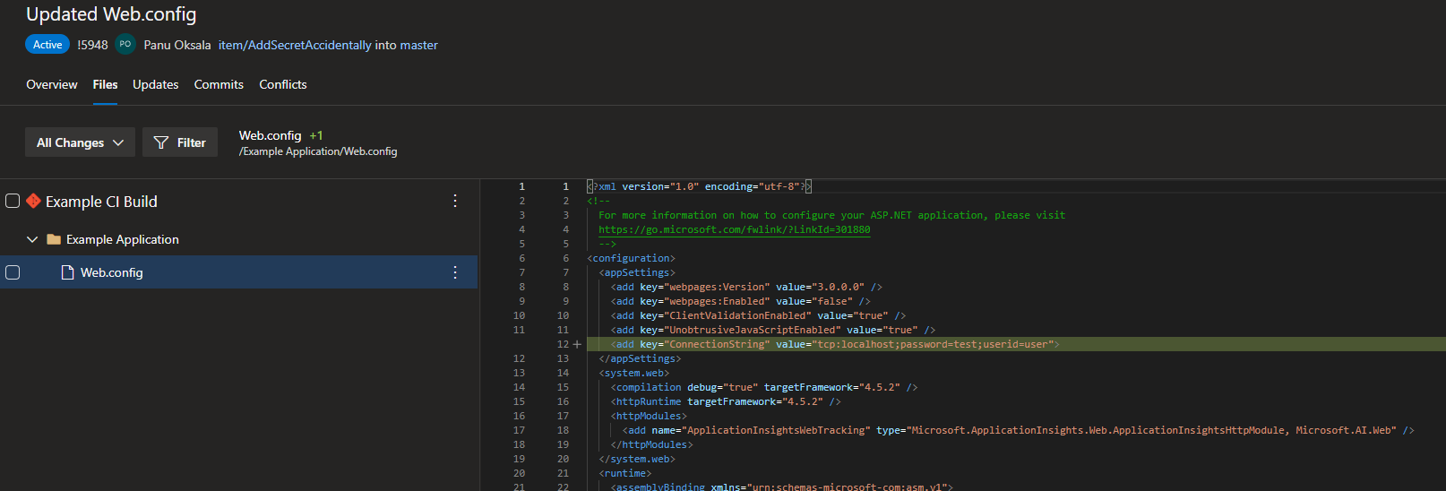Screen dimensions: 1446x491
Task: Select the Files tab
Action: [x=105, y=84]
